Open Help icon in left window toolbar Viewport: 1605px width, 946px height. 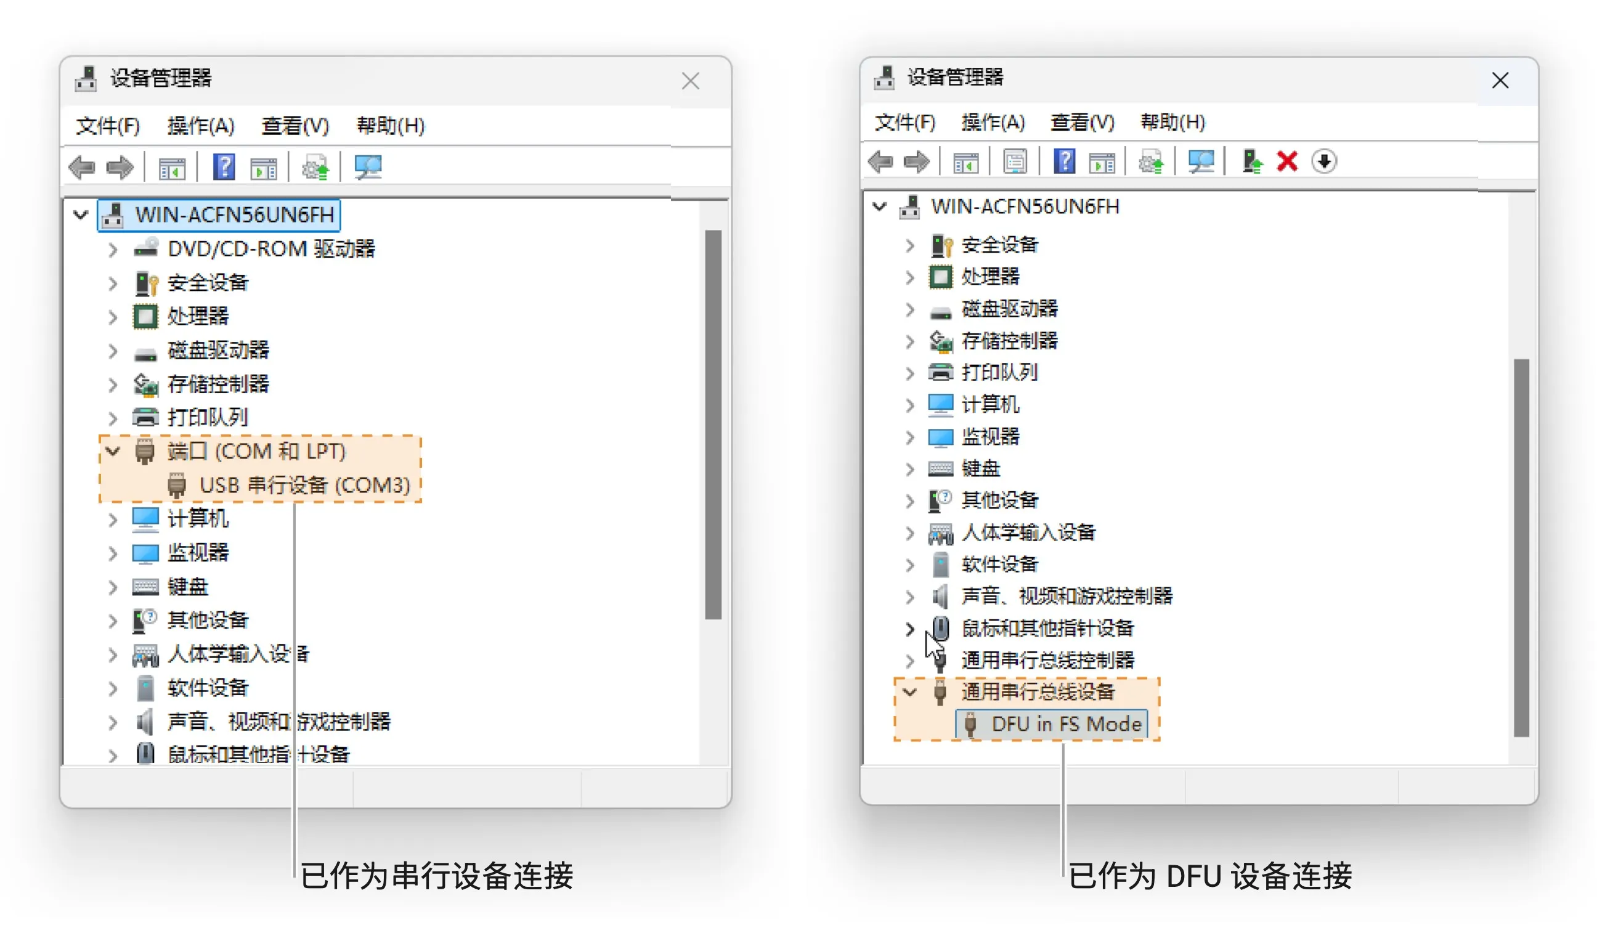pos(224,168)
